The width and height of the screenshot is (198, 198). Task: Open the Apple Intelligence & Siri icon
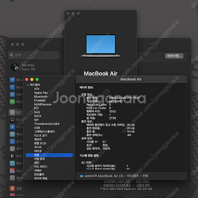12,171
